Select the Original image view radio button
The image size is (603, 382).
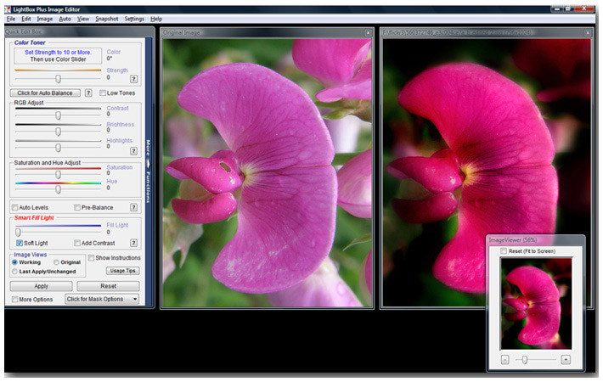tap(57, 262)
